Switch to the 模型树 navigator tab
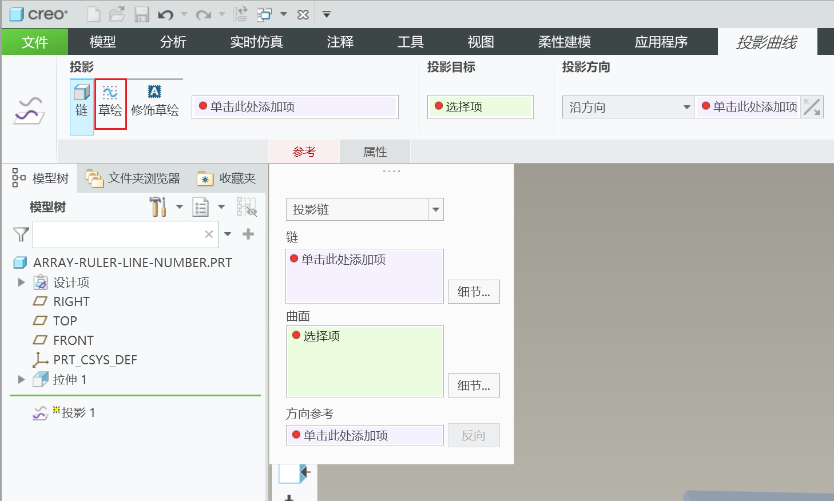The image size is (834, 501). [41, 178]
